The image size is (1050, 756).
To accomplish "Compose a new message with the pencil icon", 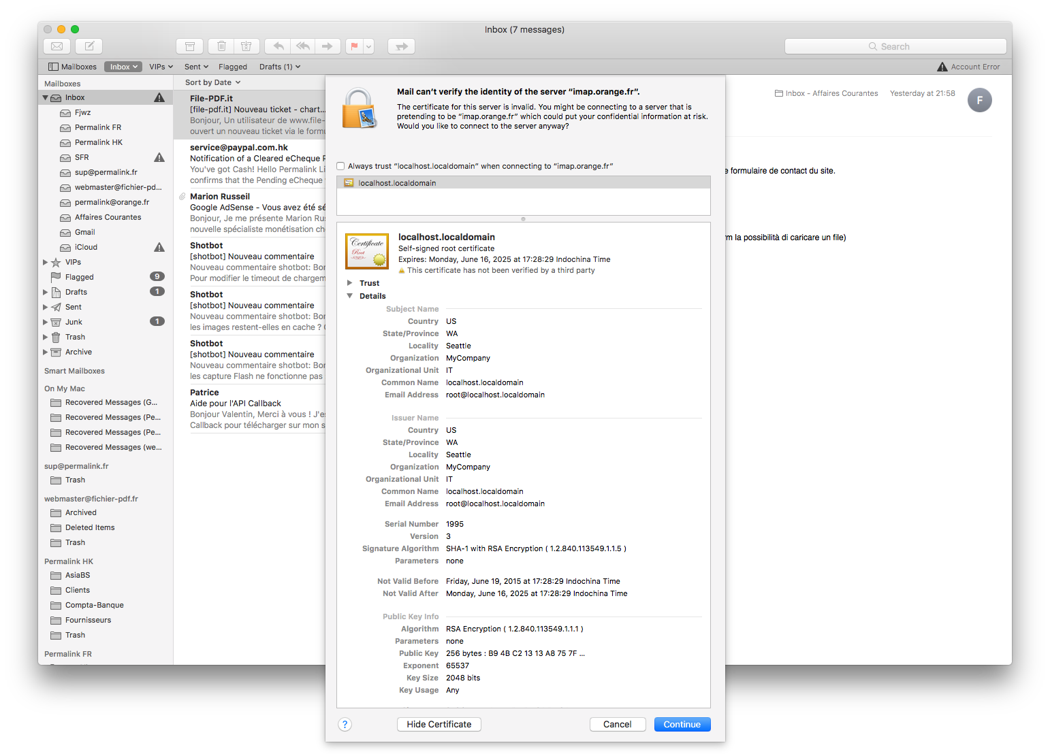I will point(89,46).
